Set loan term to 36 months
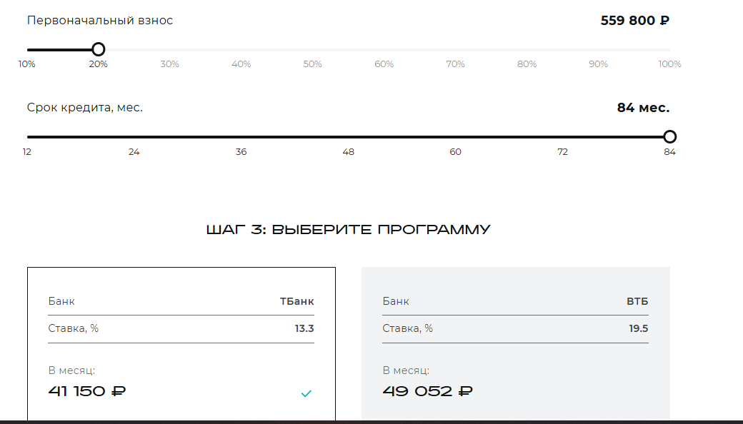Image resolution: width=743 pixels, height=424 pixels. point(241,152)
